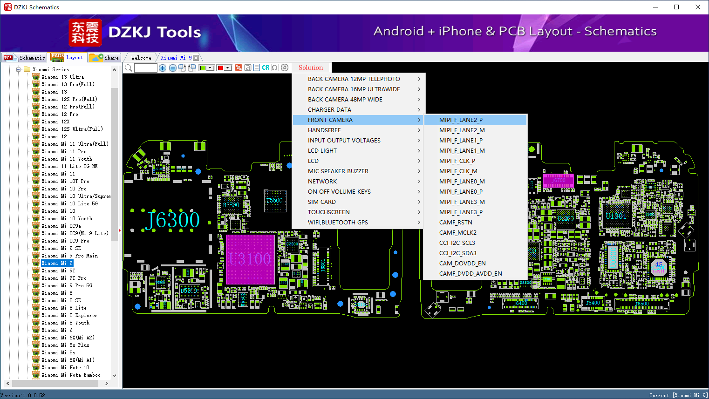Click the Xiaomi 12X file icon
Image resolution: width=709 pixels, height=399 pixels.
click(36, 122)
